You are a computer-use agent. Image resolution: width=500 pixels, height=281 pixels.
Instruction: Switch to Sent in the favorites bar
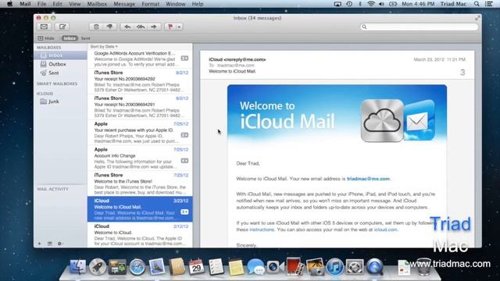[x=85, y=38]
